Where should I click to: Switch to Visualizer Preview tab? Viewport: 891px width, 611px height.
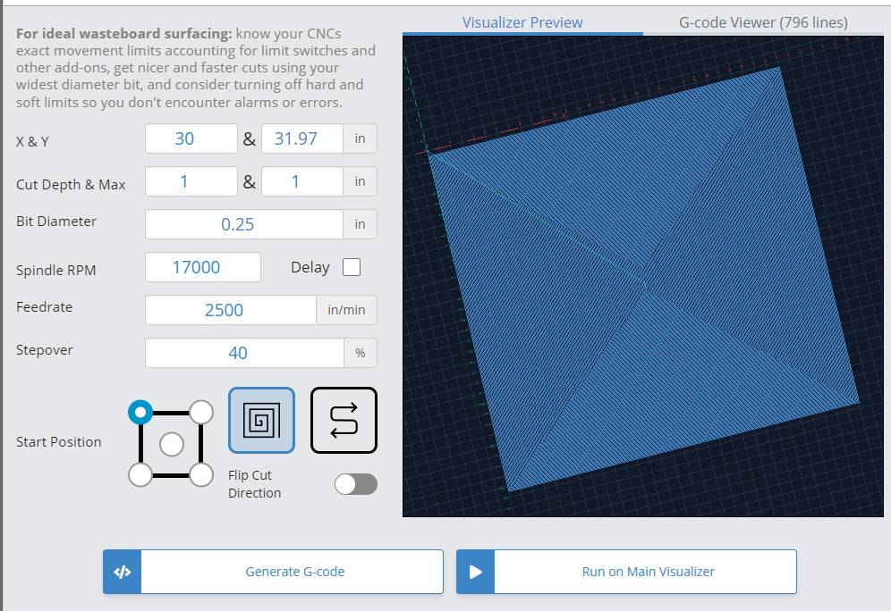point(522,22)
